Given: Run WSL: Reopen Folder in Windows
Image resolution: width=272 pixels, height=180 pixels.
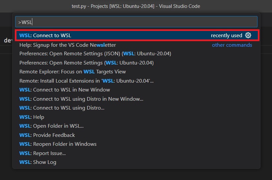Looking at the screenshot, I should pyautogui.click(x=136, y=144).
